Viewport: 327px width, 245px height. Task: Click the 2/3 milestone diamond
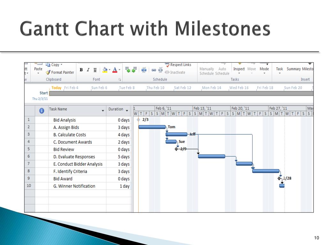pyautogui.click(x=138, y=120)
